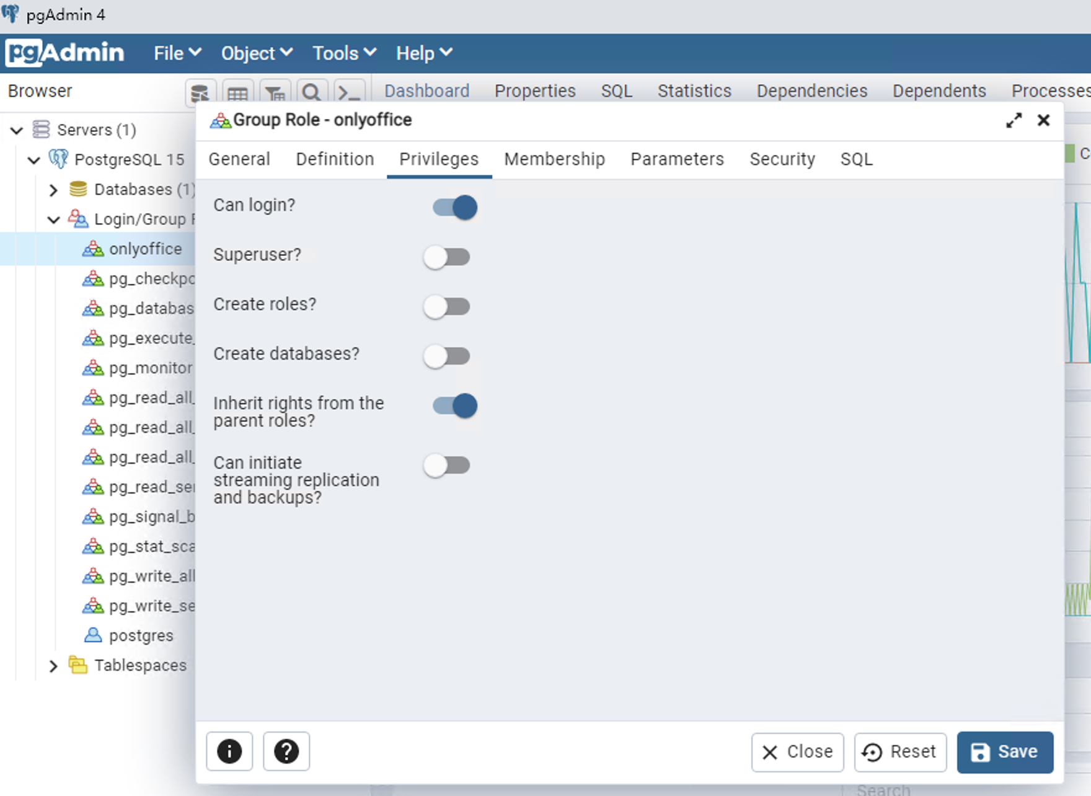Click the onlyoffice role icon in tree
The image size is (1091, 796).
93,249
